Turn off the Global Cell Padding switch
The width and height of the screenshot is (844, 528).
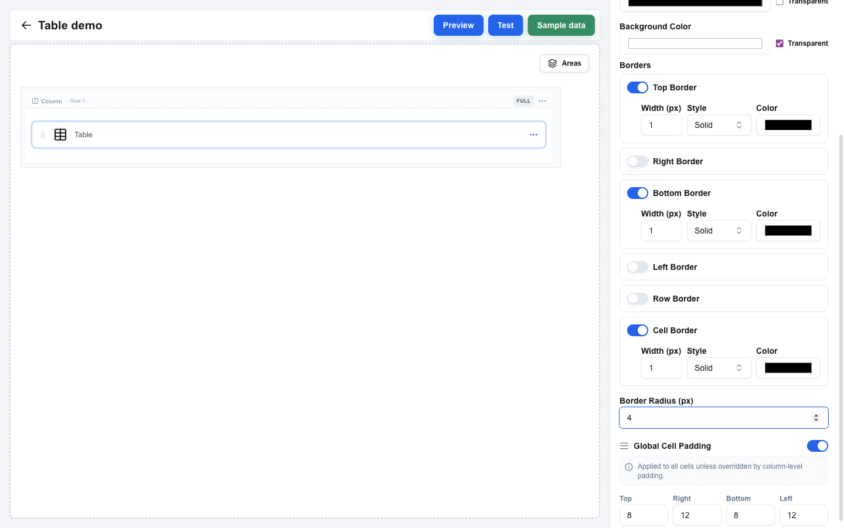(818, 446)
